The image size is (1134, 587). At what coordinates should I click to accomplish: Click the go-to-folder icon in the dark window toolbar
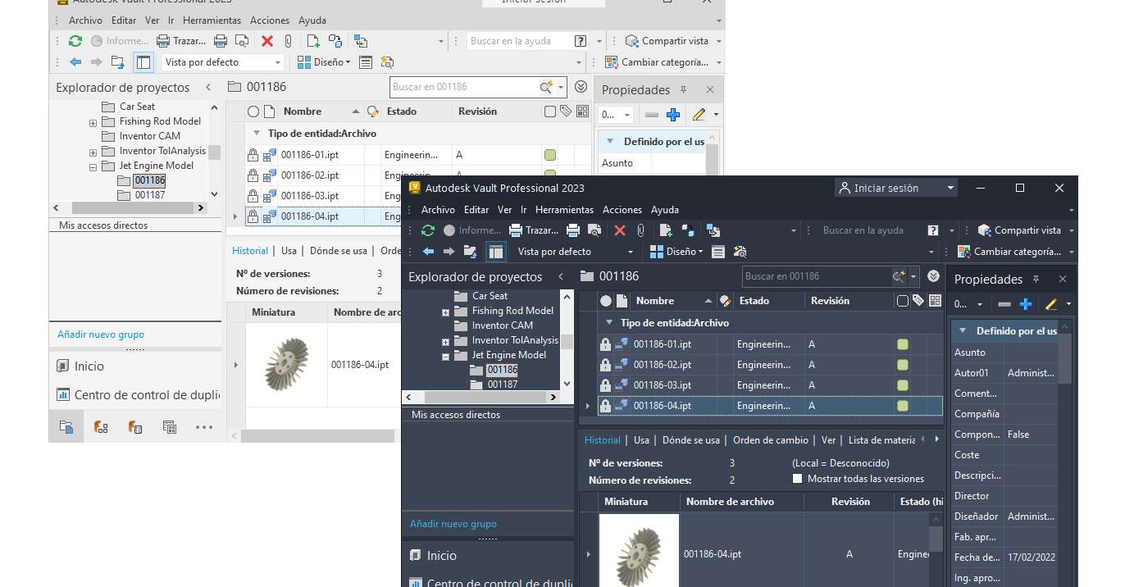(x=471, y=252)
